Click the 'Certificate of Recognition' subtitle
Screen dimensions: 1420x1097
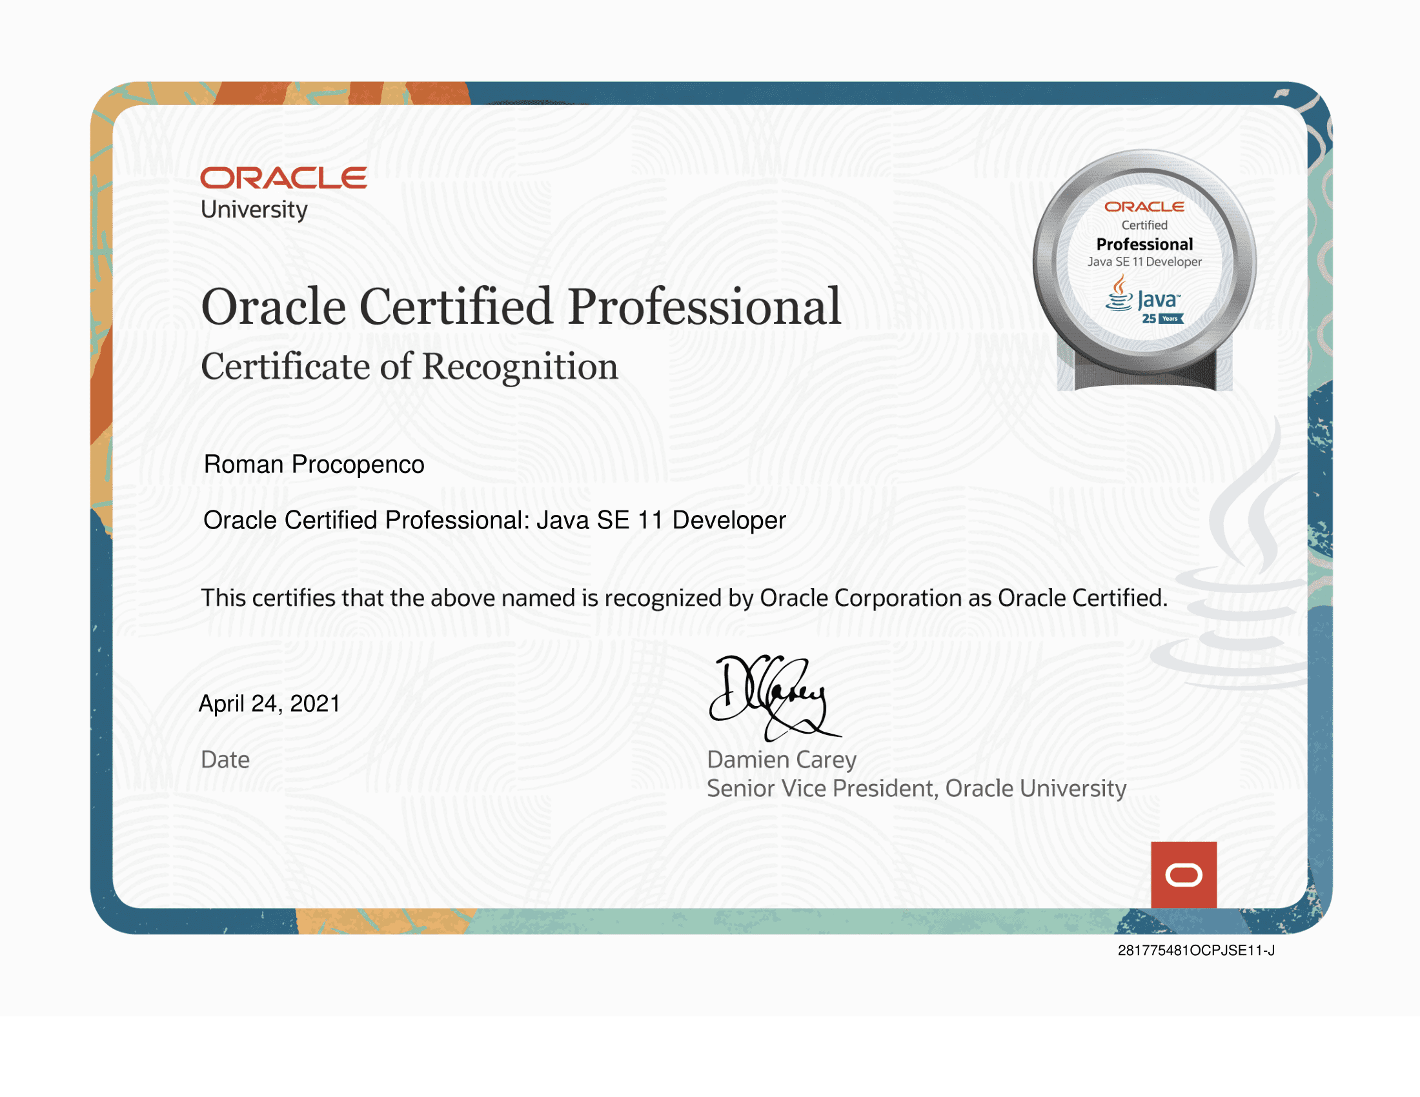409,367
